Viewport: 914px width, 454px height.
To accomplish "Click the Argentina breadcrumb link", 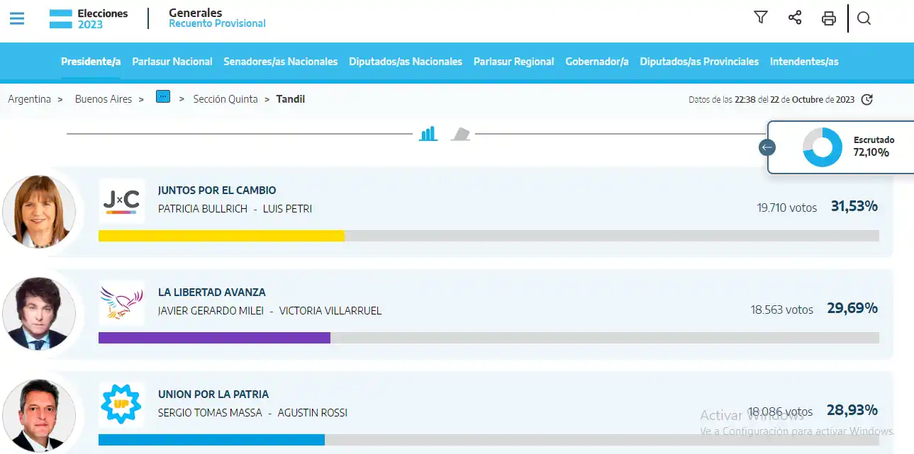I will (30, 99).
